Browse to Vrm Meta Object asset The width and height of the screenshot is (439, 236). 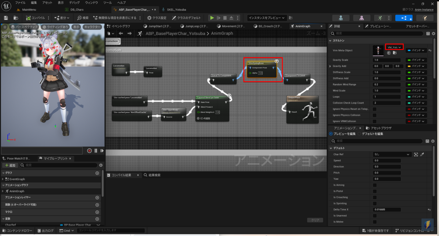tap(394, 53)
